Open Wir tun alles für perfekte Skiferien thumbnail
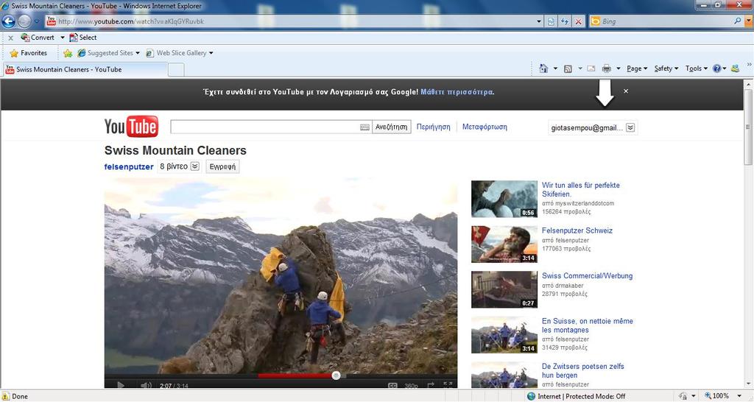 [504, 199]
